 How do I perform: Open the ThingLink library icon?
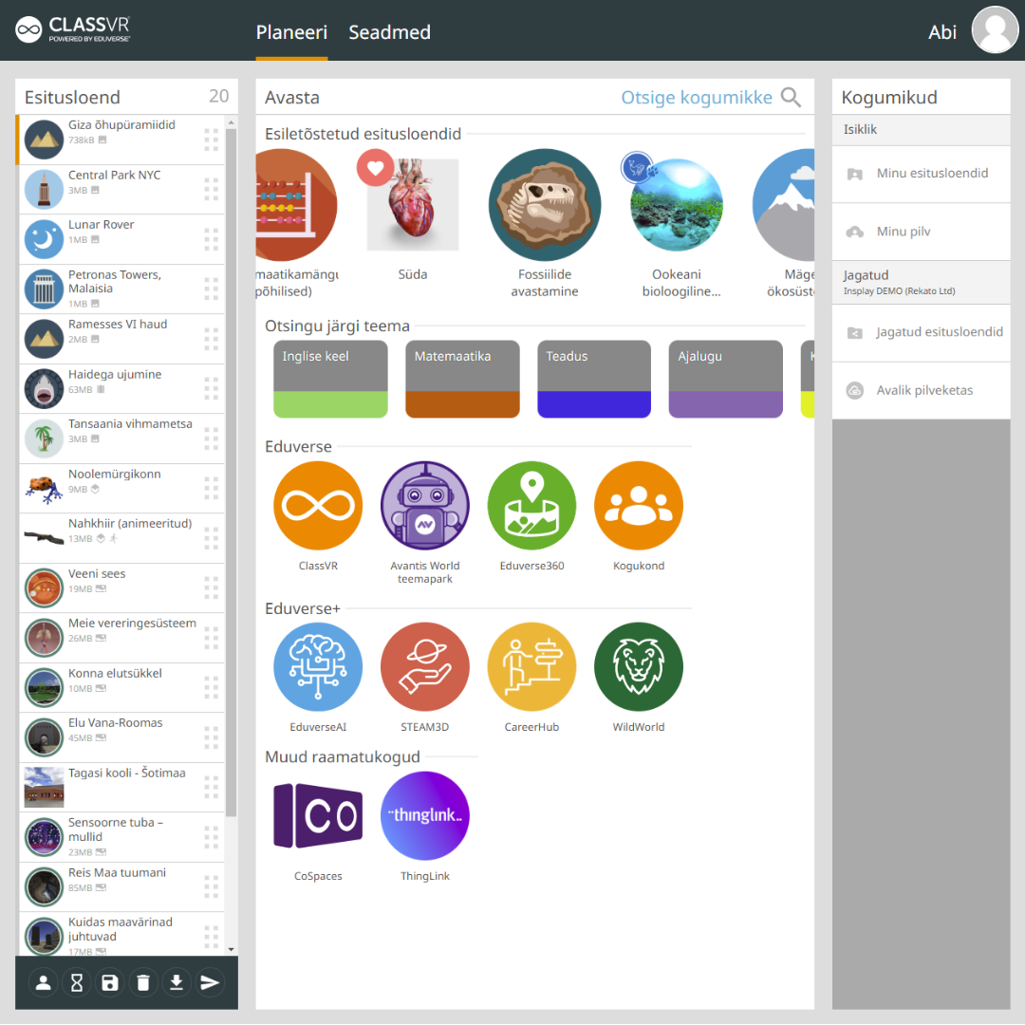(424, 815)
